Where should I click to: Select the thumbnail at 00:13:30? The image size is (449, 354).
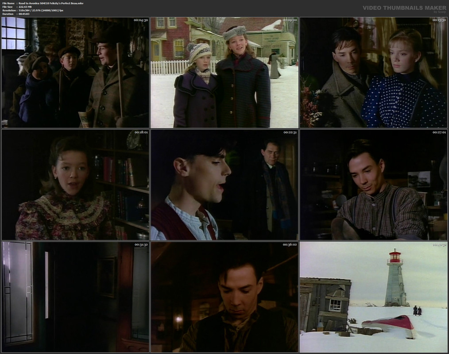tap(373, 73)
